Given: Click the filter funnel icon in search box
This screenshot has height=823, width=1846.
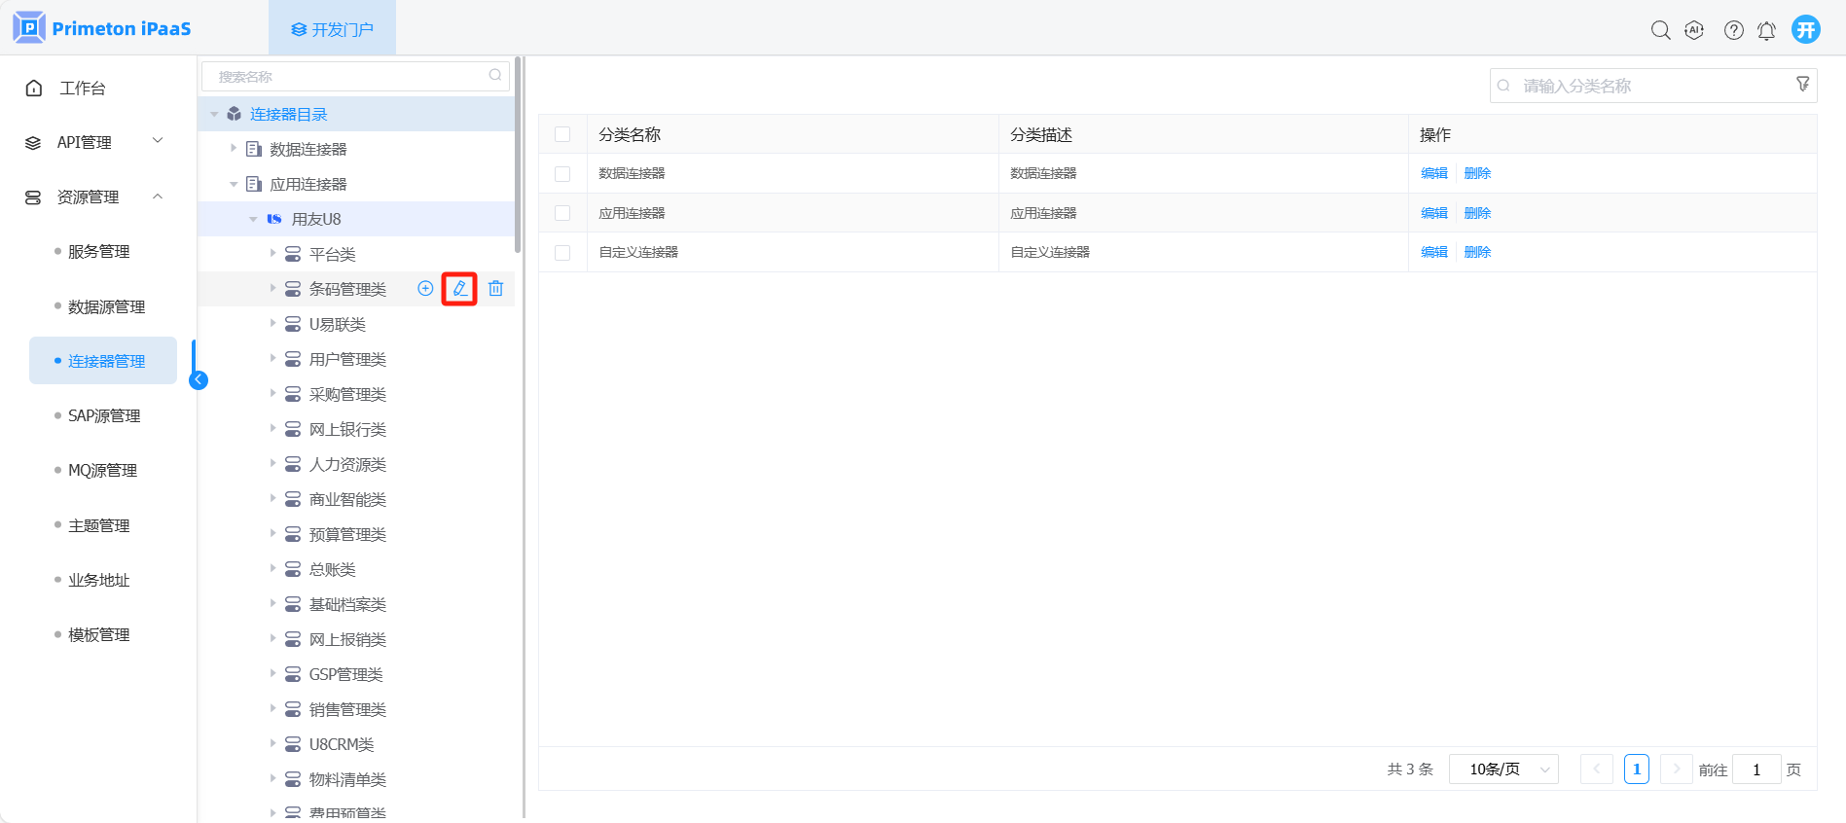Looking at the screenshot, I should (x=1802, y=85).
